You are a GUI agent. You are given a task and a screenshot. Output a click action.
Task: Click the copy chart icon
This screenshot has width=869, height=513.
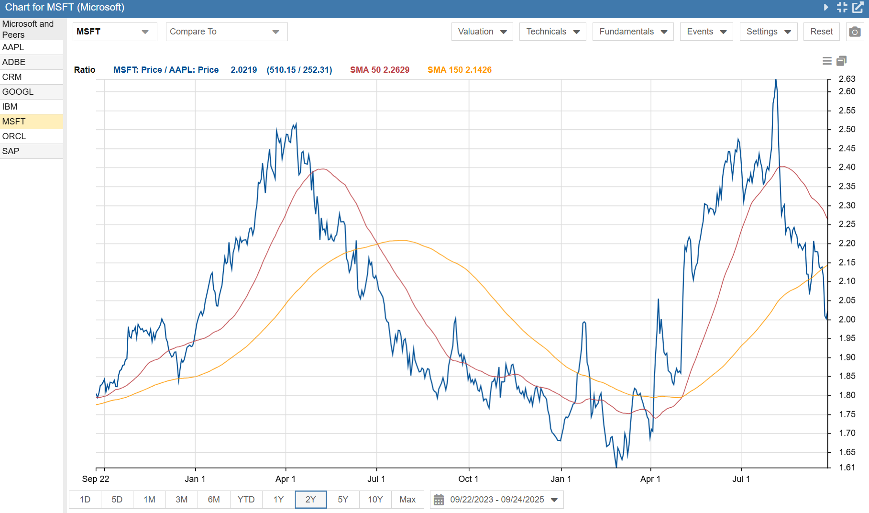(x=842, y=61)
